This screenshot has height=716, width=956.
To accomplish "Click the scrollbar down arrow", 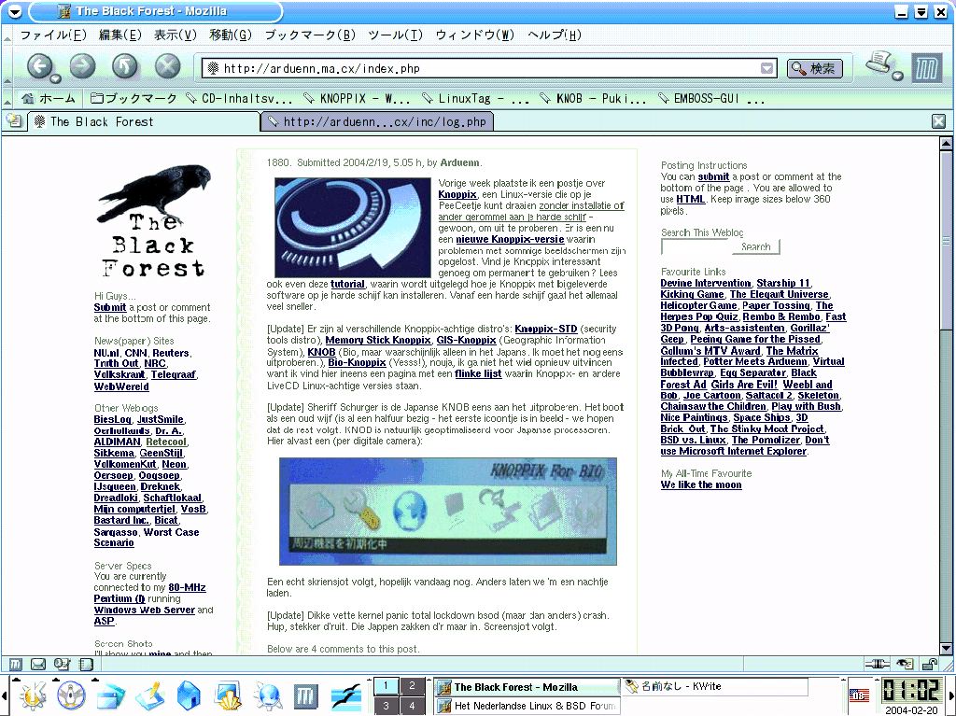I will coord(947,649).
